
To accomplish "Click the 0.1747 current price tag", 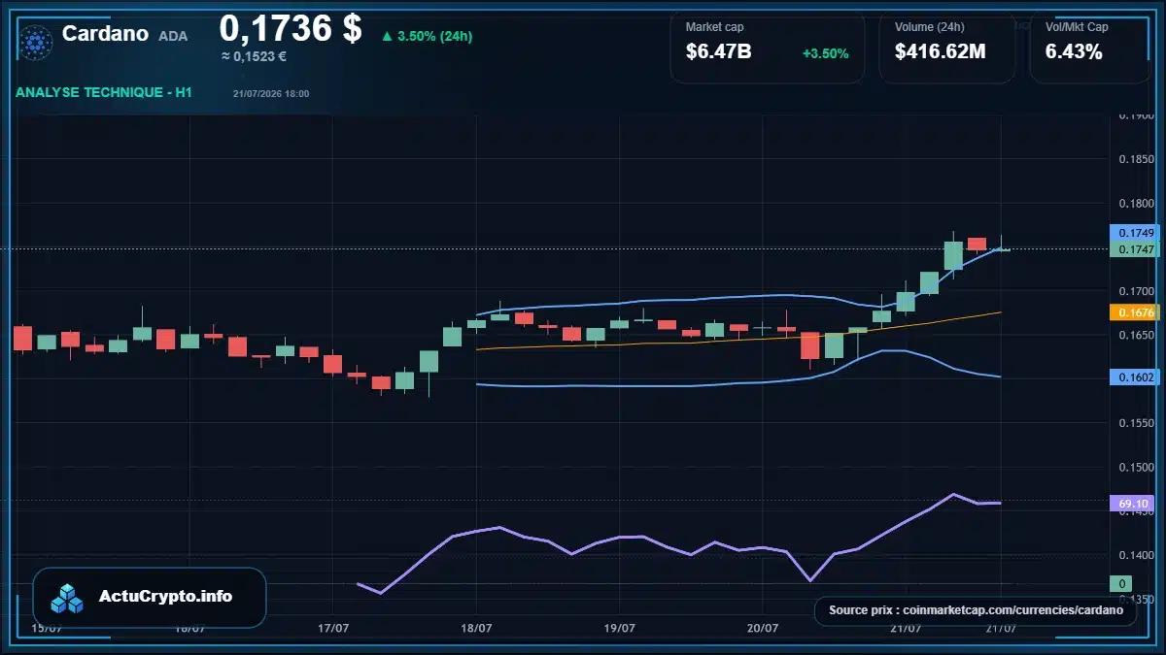I will tap(1135, 249).
